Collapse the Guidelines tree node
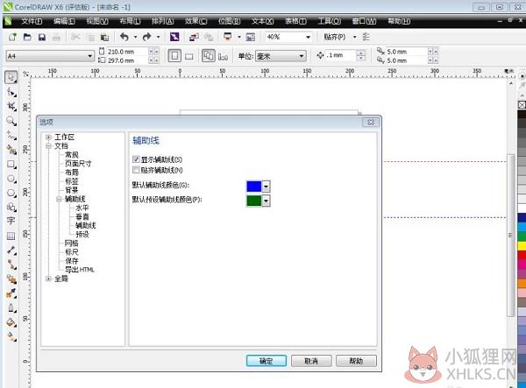Image resolution: width=526 pixels, height=388 pixels. pyautogui.click(x=59, y=199)
